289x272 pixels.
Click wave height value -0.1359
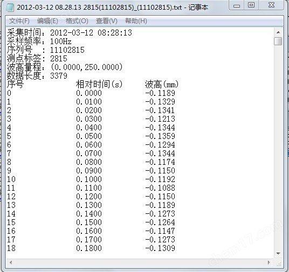[160, 136]
